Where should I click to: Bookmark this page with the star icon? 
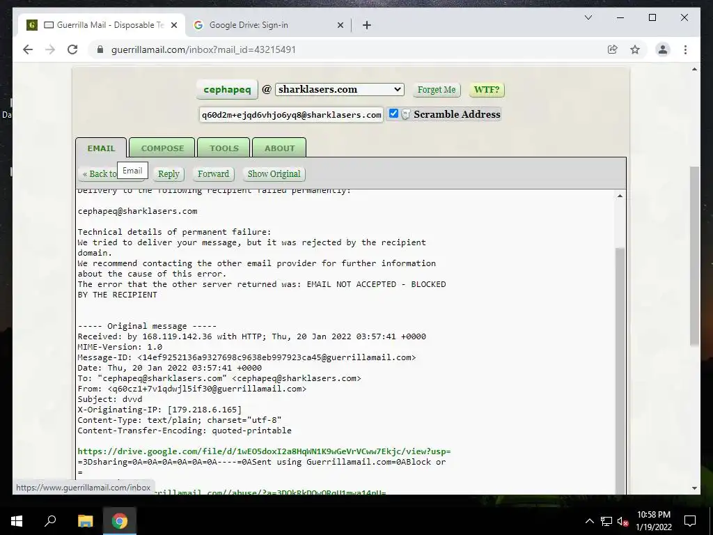635,49
